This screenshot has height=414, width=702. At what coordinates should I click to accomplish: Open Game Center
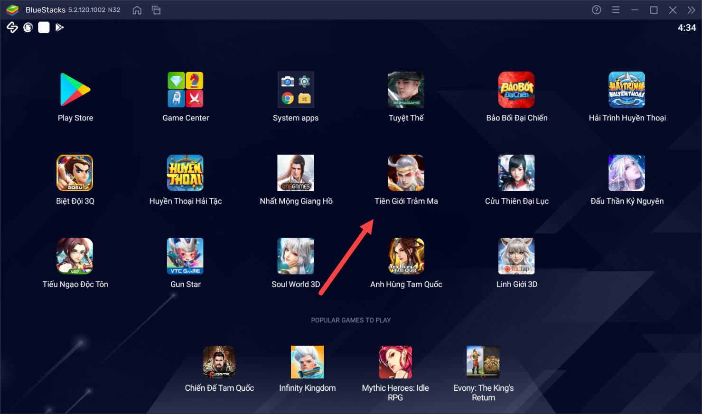coord(186,90)
